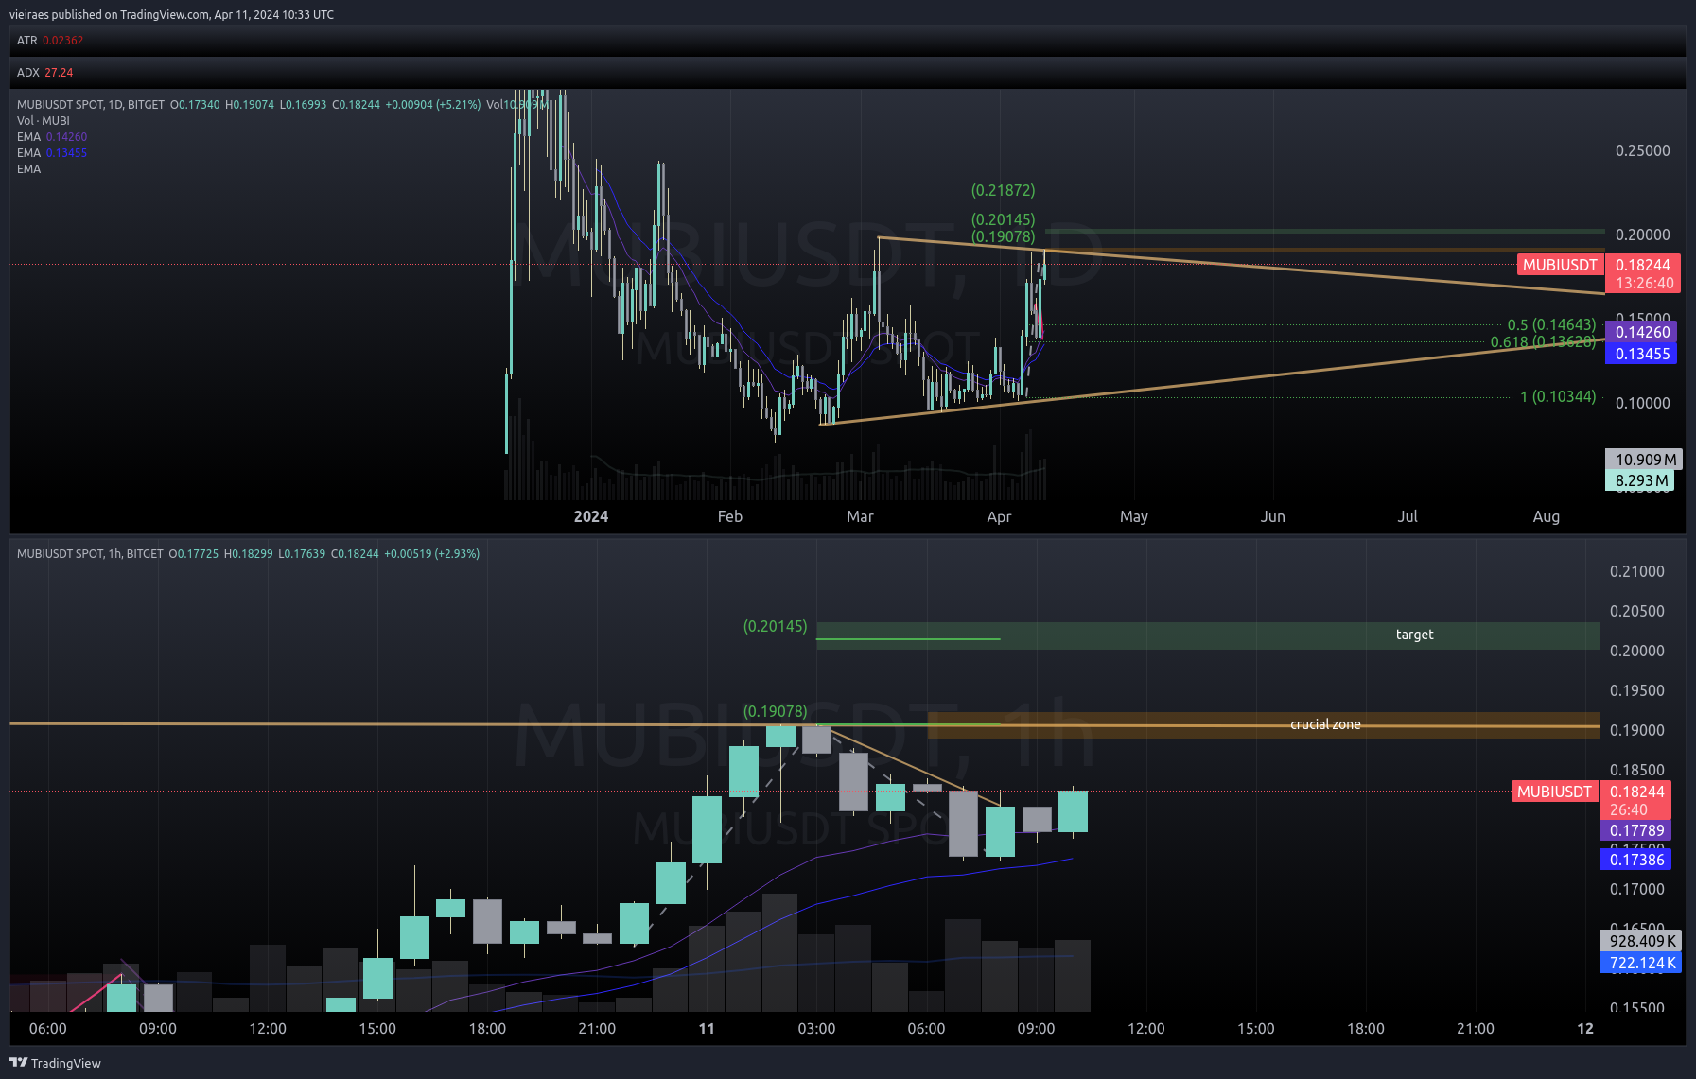This screenshot has width=1696, height=1079.
Task: Click the 03:00 time axis label
Action: pos(816,1029)
